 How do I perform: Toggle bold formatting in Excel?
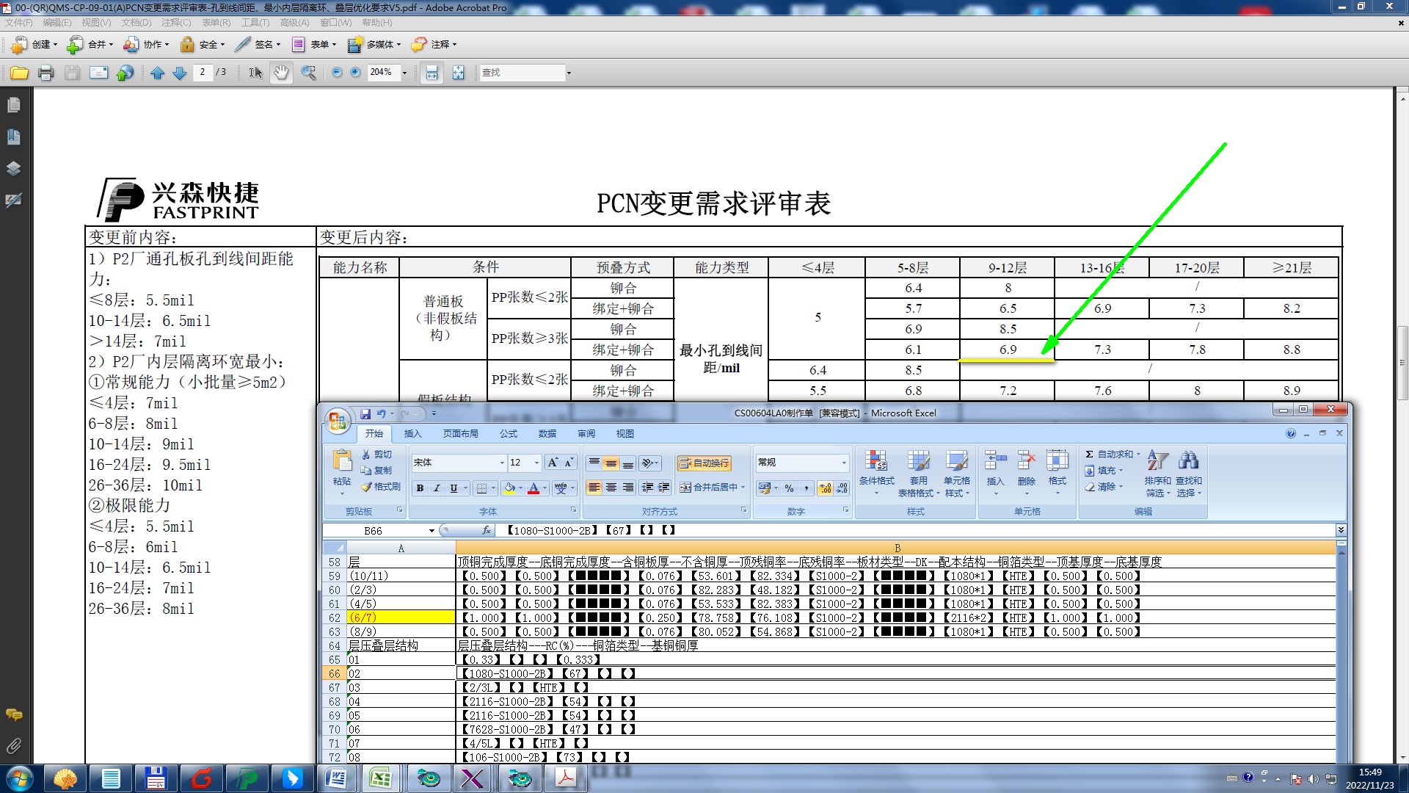coord(420,488)
